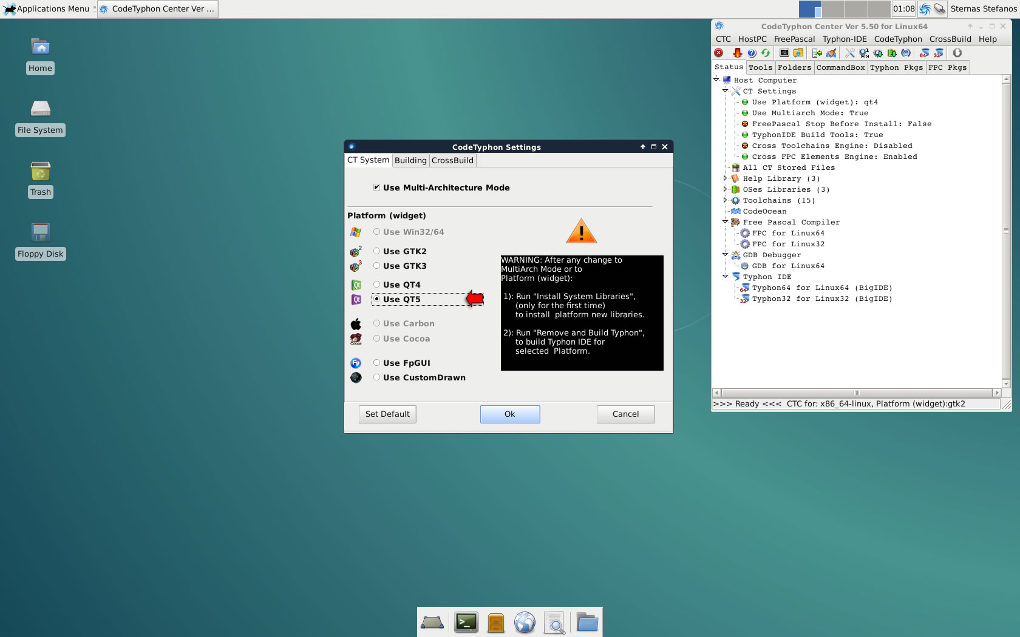Expand the Help Library (3) node
The image size is (1020, 637).
[725, 178]
